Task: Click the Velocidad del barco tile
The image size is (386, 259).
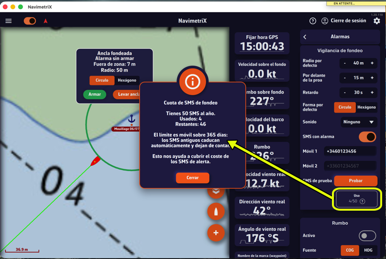Action: tap(267, 126)
